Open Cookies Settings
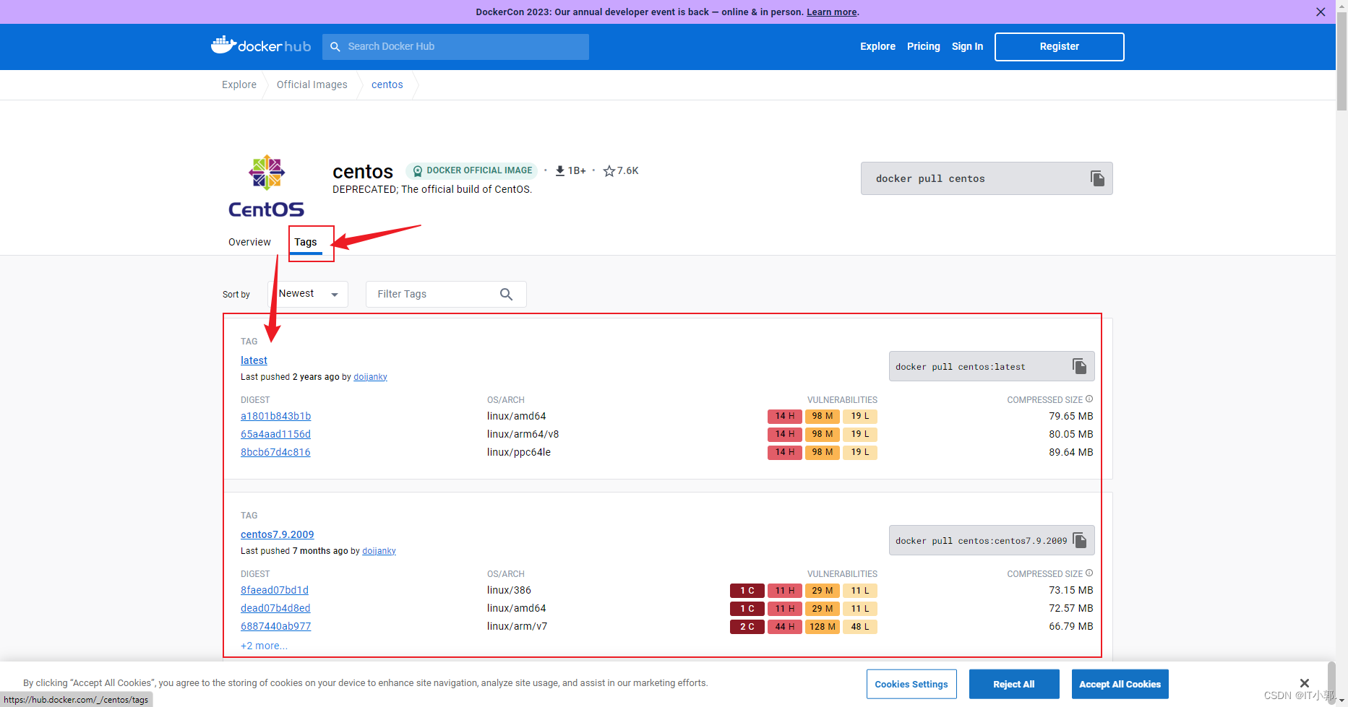Viewport: 1348px width, 707px height. click(x=911, y=684)
